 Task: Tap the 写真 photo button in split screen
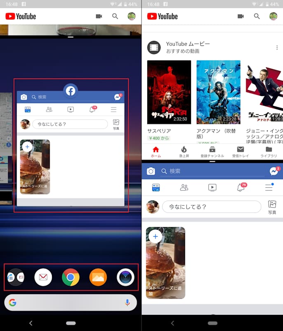point(272,207)
